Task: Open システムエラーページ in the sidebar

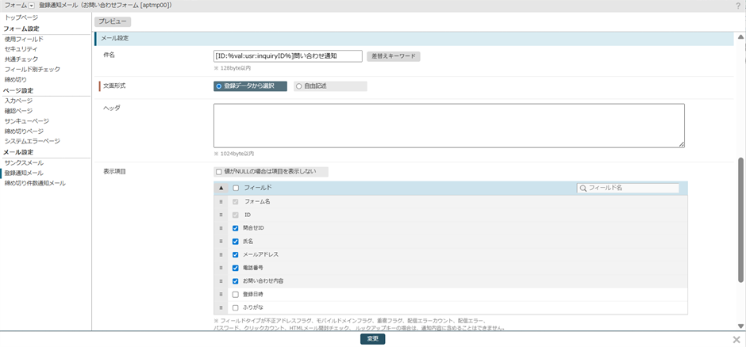Action: click(x=33, y=141)
